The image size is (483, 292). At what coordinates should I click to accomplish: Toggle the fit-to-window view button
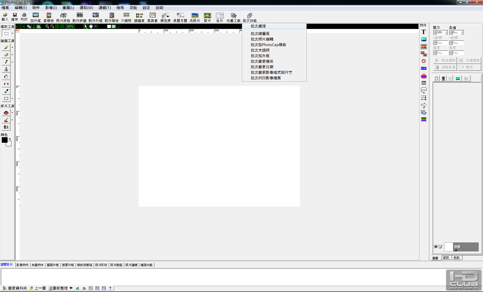57,26
